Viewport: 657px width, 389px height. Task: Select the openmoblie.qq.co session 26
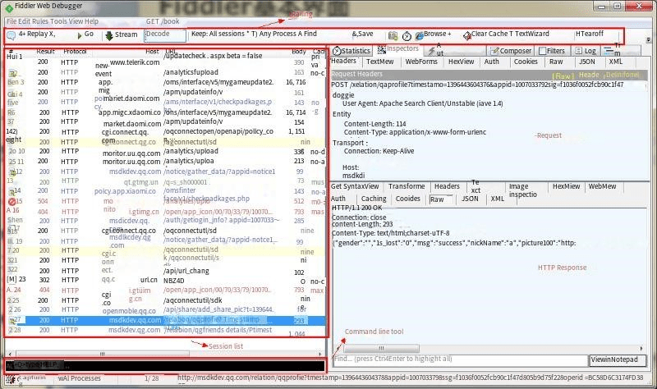pos(166,310)
